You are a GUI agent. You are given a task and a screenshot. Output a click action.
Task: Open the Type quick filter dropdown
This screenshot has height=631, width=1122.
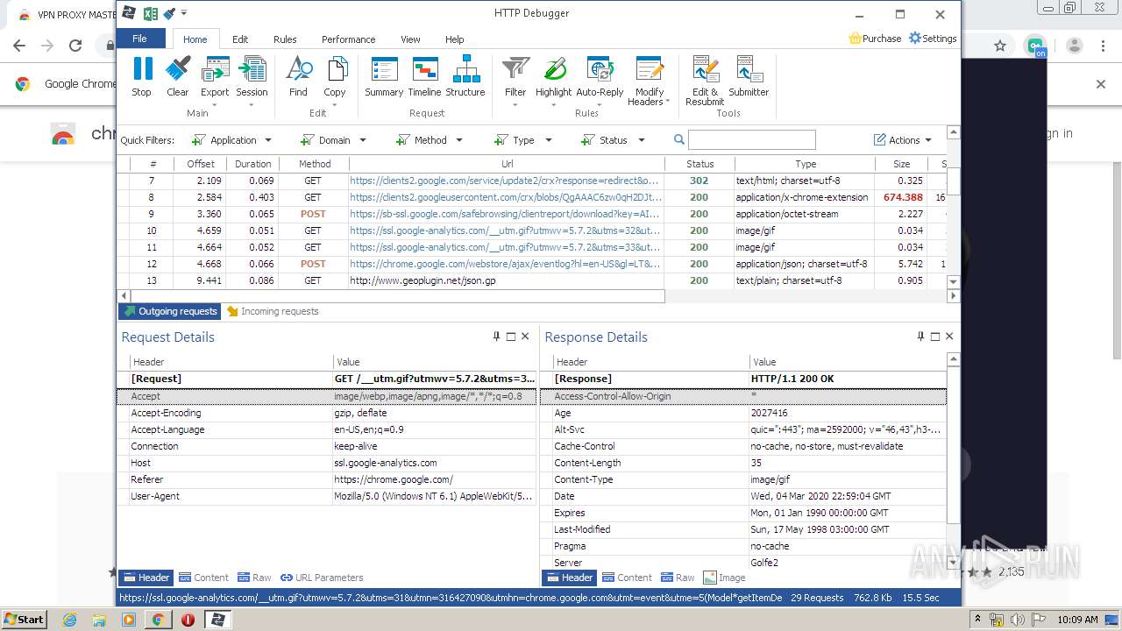click(523, 140)
